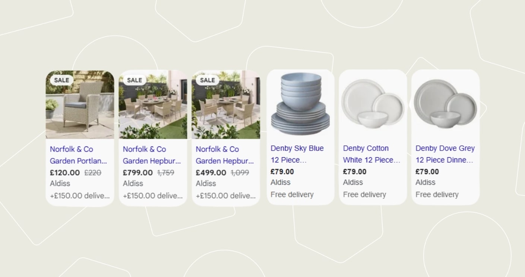Click the SALE badge on the Portland chair

[61, 80]
